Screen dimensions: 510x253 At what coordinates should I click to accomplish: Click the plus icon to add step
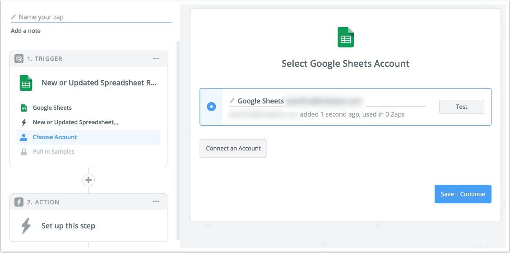tap(88, 180)
